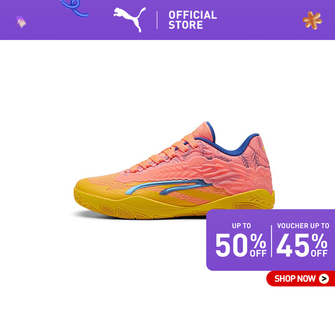Click the sneaker product image
The height and width of the screenshot is (335, 335).
click(174, 171)
